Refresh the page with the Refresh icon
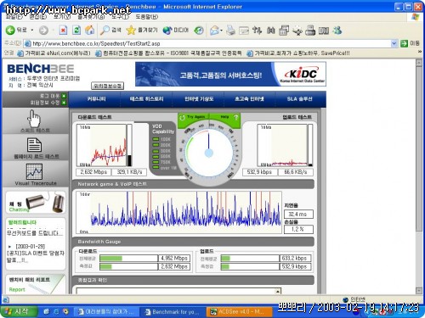Viewport: 425px width, 318px height. click(x=76, y=30)
